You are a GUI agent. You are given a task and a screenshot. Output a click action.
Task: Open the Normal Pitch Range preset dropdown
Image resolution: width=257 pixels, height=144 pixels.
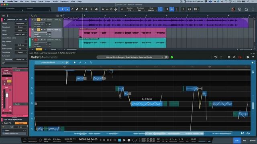[x=131, y=57]
